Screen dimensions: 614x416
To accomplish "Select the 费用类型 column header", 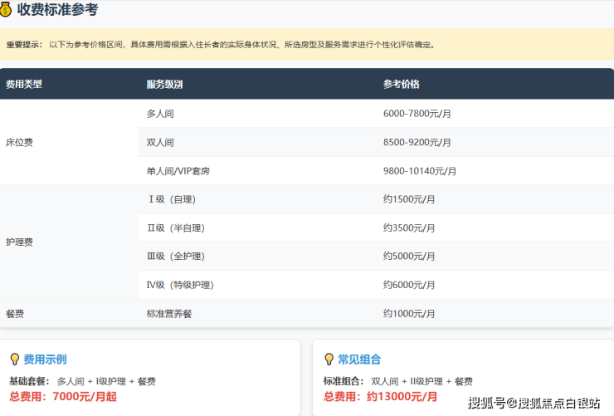I will 24,84.
